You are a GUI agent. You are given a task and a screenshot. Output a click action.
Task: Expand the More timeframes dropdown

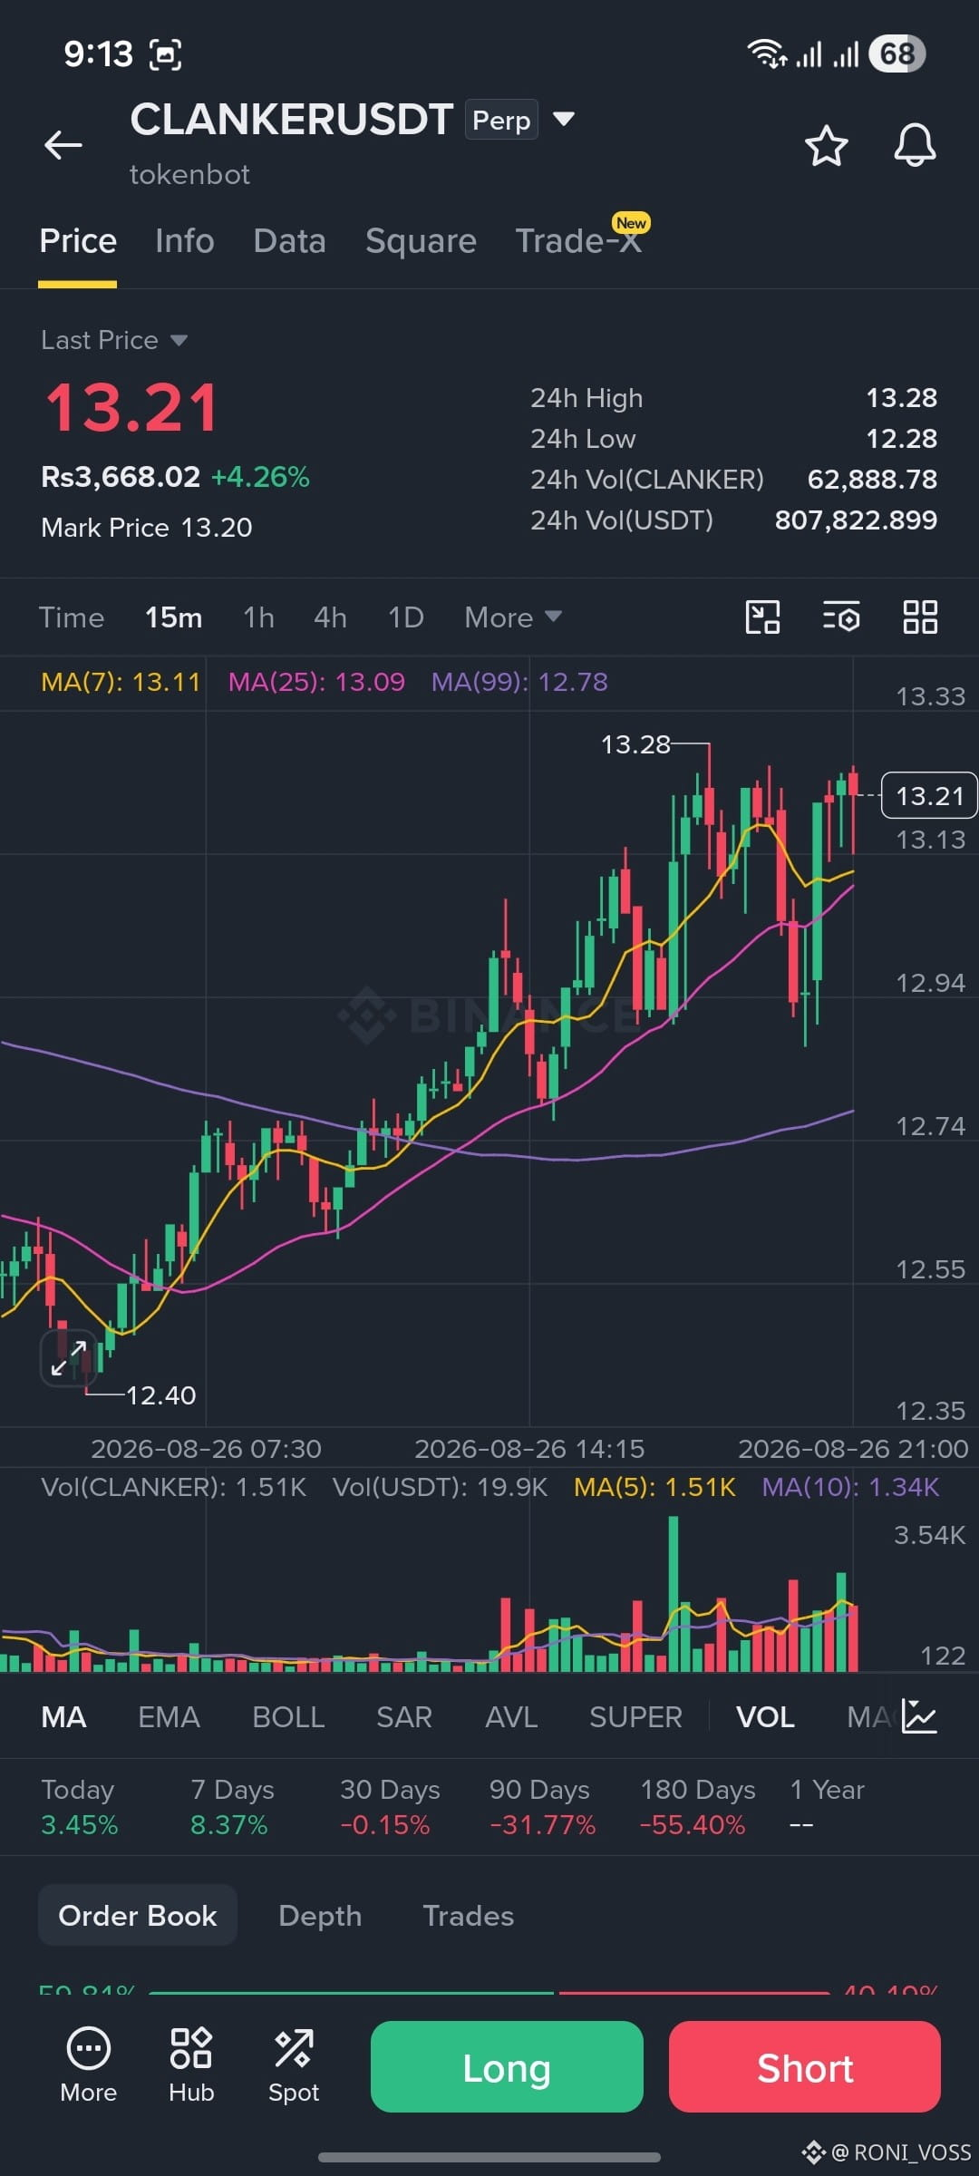tap(513, 617)
